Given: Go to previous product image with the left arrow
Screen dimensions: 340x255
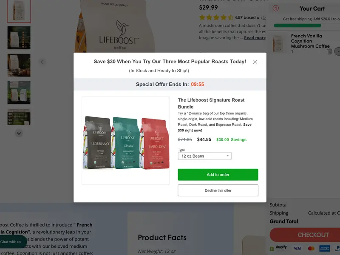Looking at the screenshot, I should tap(42, 62).
